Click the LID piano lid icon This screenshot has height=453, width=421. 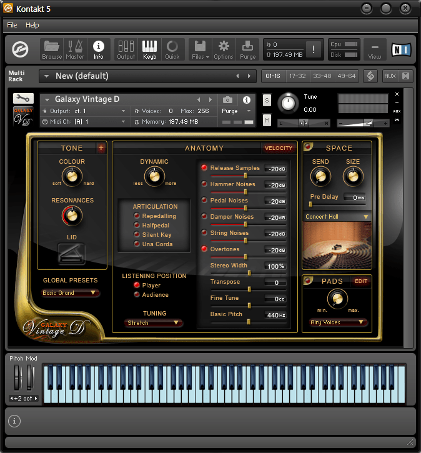(72, 254)
